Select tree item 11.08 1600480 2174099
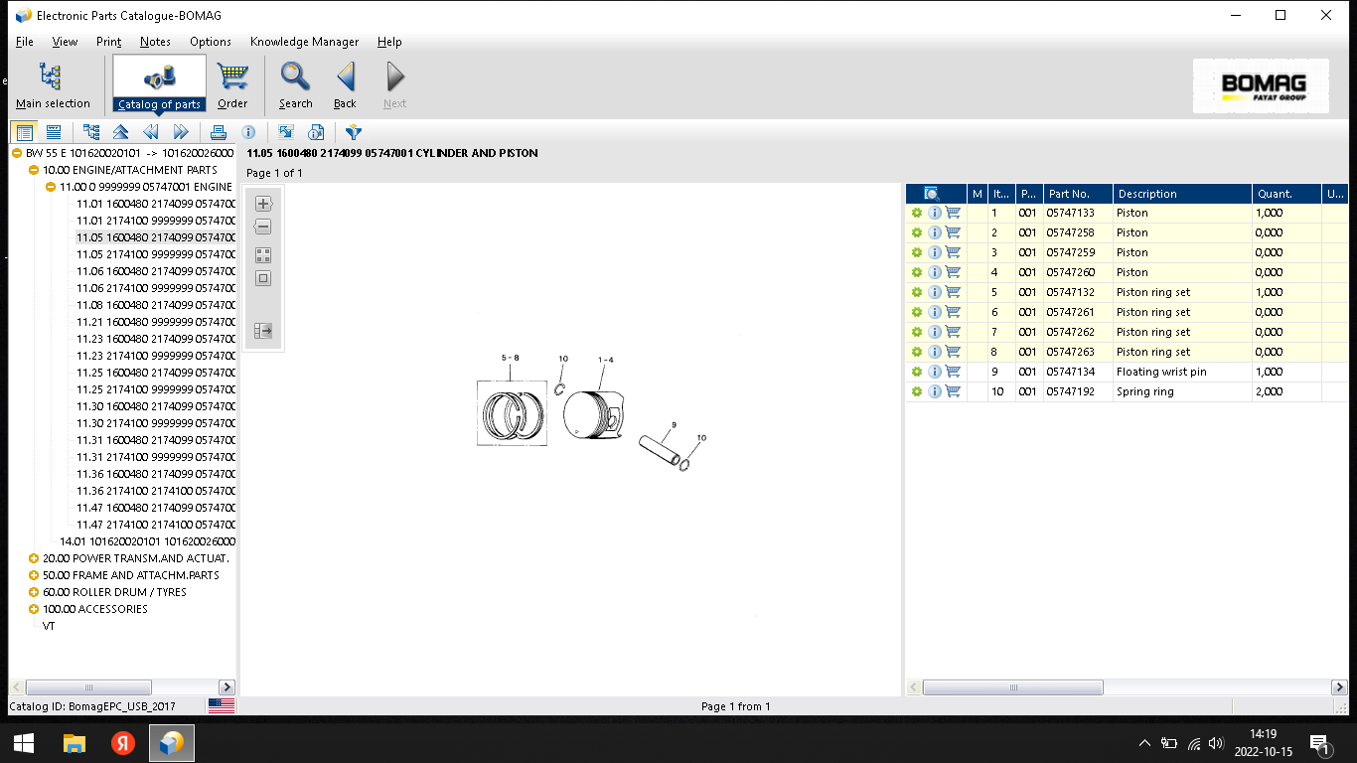Viewport: 1357px width, 763px height. (155, 305)
